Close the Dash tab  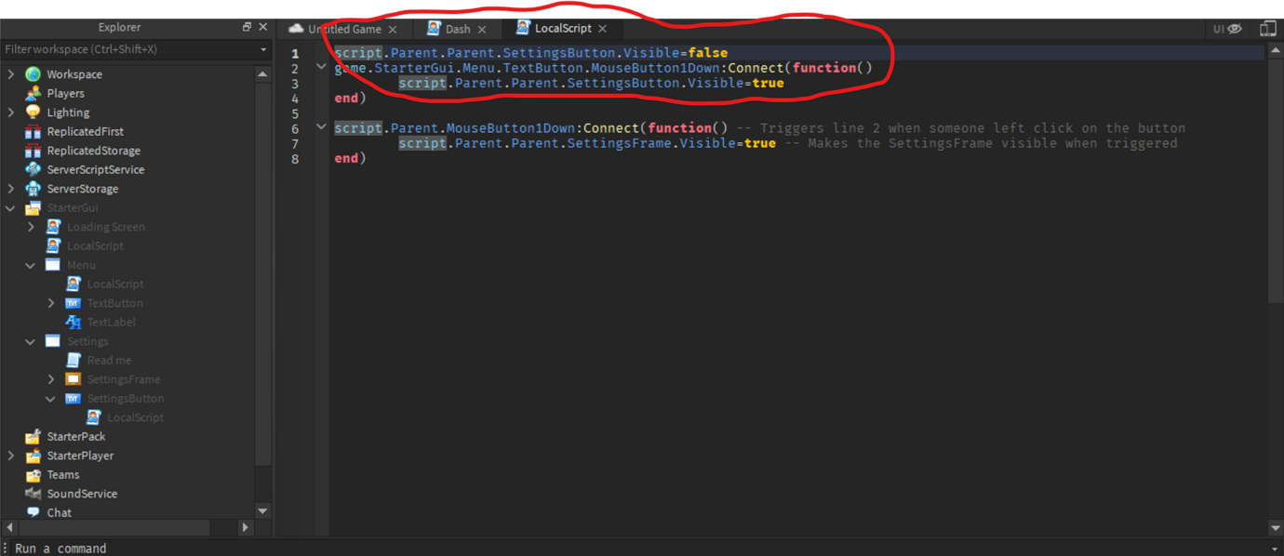[x=482, y=30]
